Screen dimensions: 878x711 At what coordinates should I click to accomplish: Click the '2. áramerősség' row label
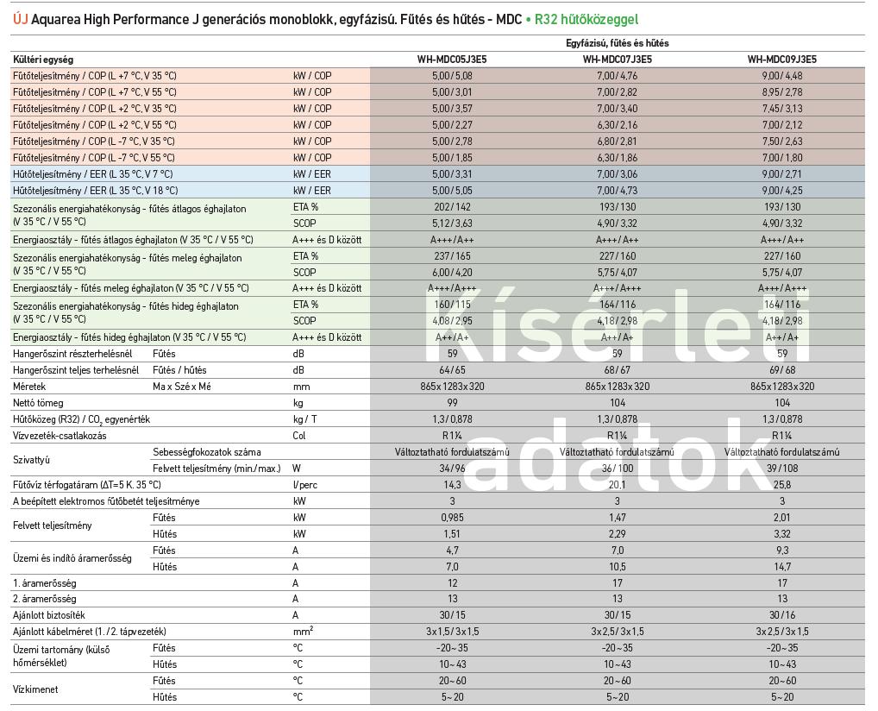click(44, 599)
